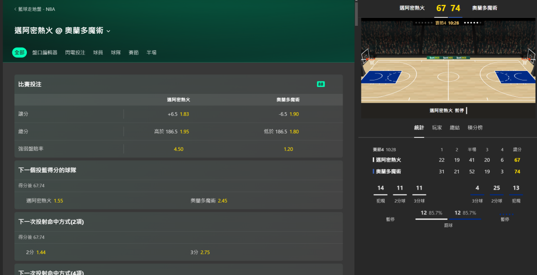Pick moneyline odds 1.20
The width and height of the screenshot is (537, 275).
(288, 149)
